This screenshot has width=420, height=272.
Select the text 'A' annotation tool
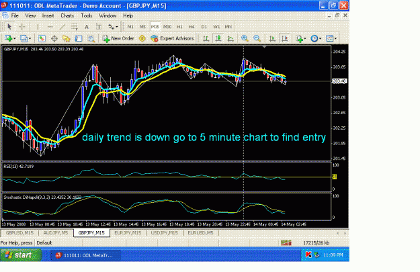[x=87, y=26]
